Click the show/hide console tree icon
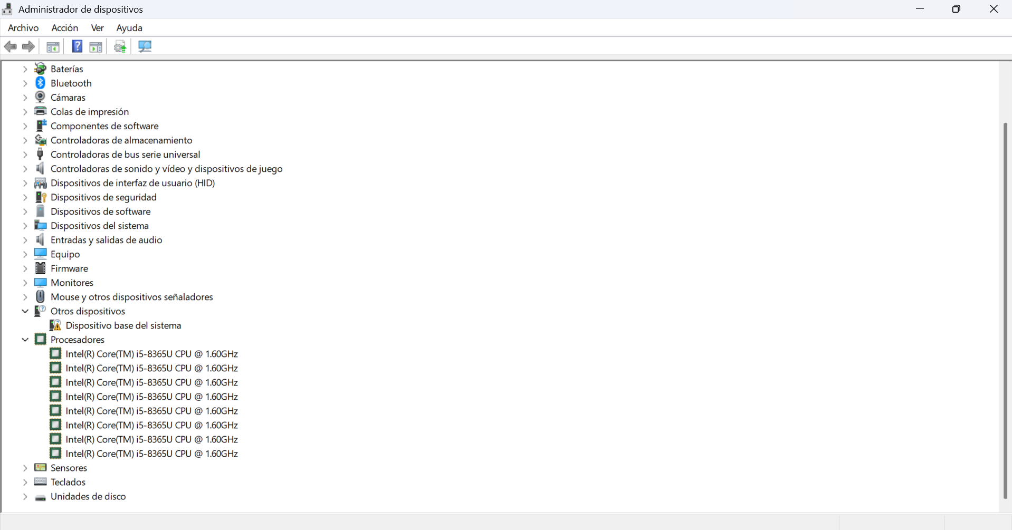The width and height of the screenshot is (1012, 530). coord(53,46)
